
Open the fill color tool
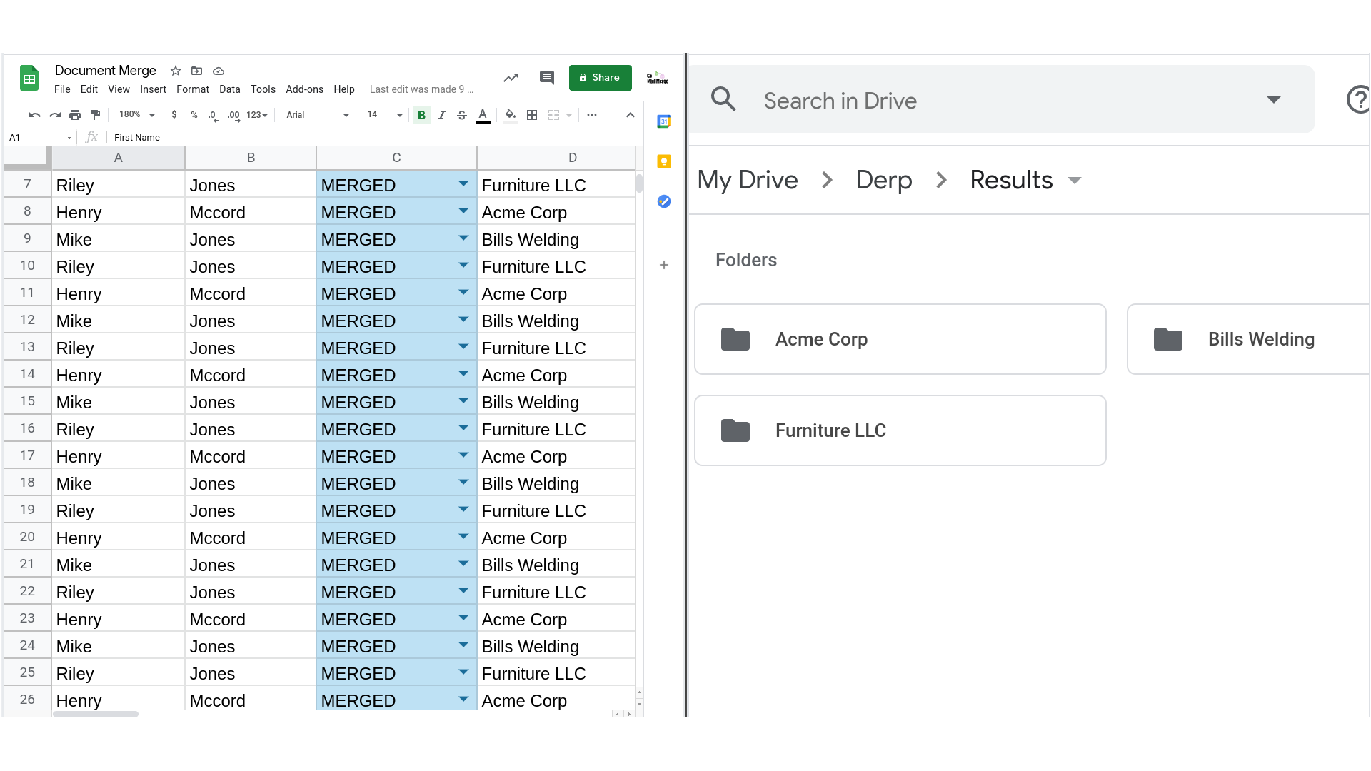pyautogui.click(x=510, y=115)
